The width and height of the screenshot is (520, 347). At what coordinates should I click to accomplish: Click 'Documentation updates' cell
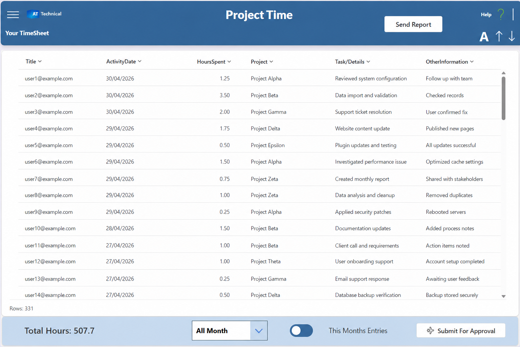(363, 228)
